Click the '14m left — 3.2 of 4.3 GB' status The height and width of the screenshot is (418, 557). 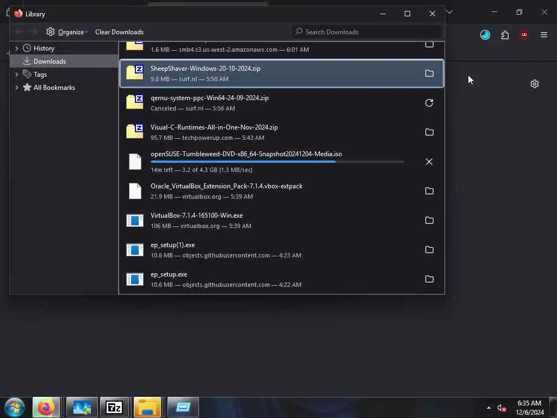tap(201, 170)
